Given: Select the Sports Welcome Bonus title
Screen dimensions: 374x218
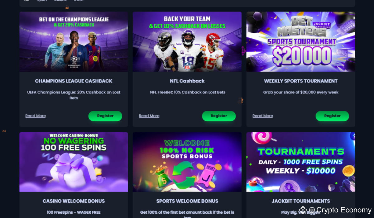Looking at the screenshot, I should (187, 201).
